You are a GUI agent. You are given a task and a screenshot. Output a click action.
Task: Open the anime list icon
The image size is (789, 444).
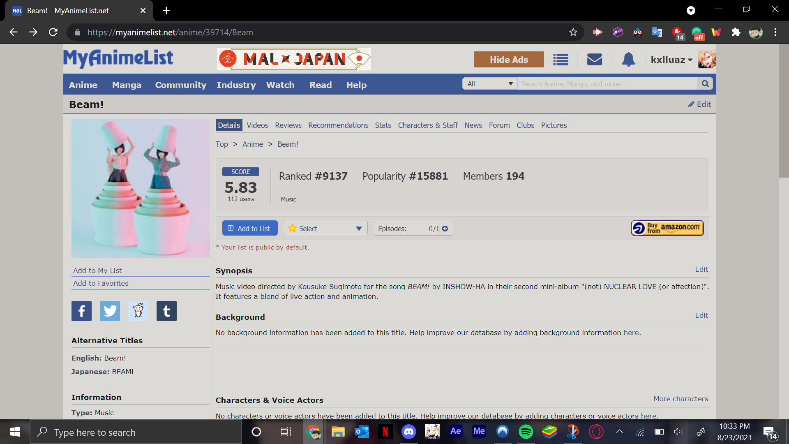click(561, 60)
